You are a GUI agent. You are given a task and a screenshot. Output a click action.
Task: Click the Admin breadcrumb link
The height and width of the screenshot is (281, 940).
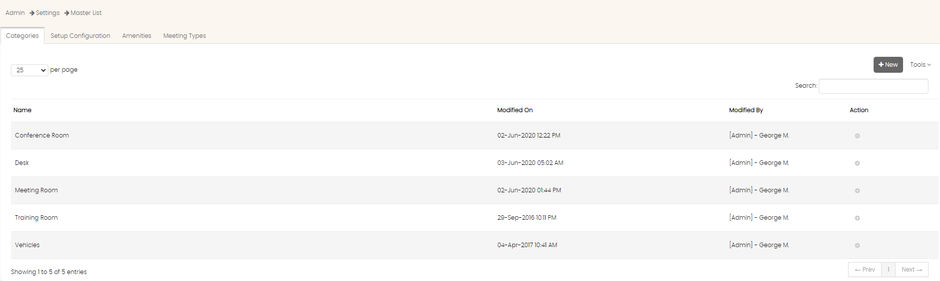coord(15,13)
